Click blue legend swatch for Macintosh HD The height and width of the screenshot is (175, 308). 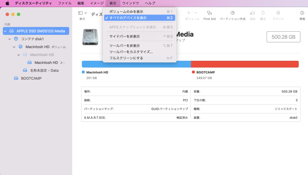(x=83, y=72)
